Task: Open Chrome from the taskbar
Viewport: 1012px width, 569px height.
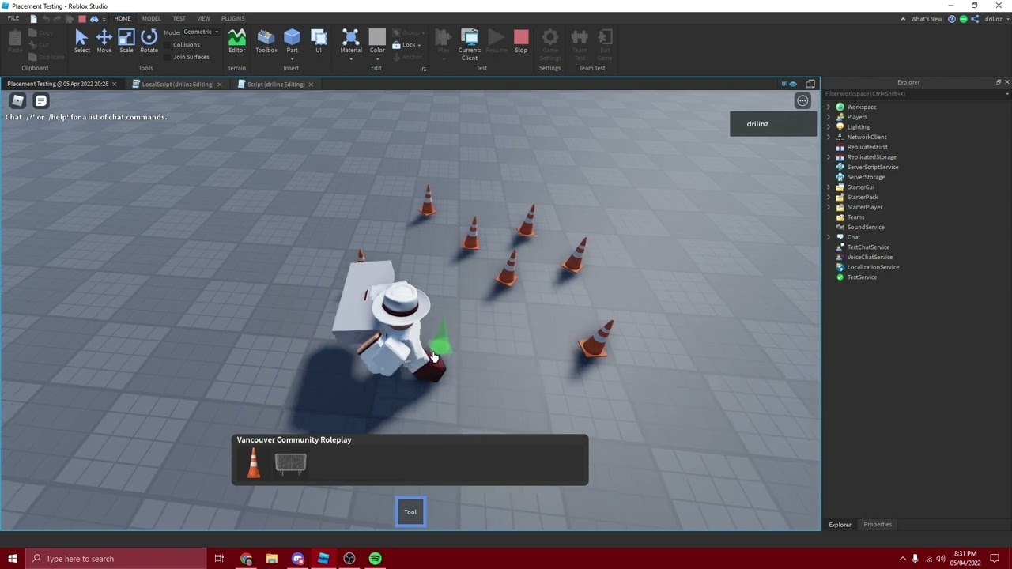Action: (247, 559)
